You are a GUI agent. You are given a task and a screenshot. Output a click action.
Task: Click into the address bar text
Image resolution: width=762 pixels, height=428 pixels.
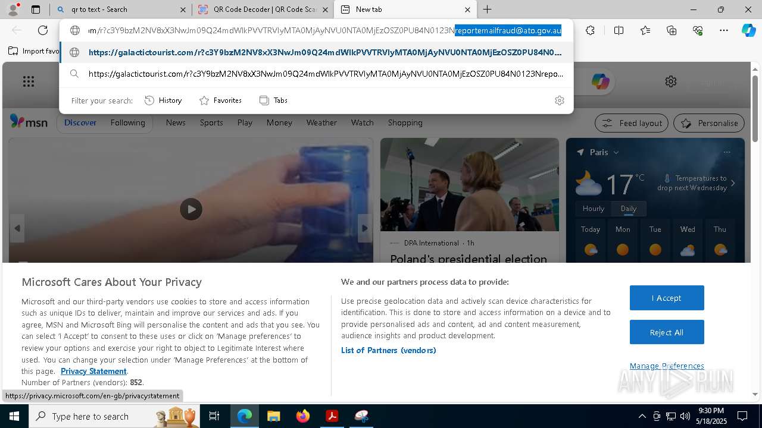coord(324,30)
